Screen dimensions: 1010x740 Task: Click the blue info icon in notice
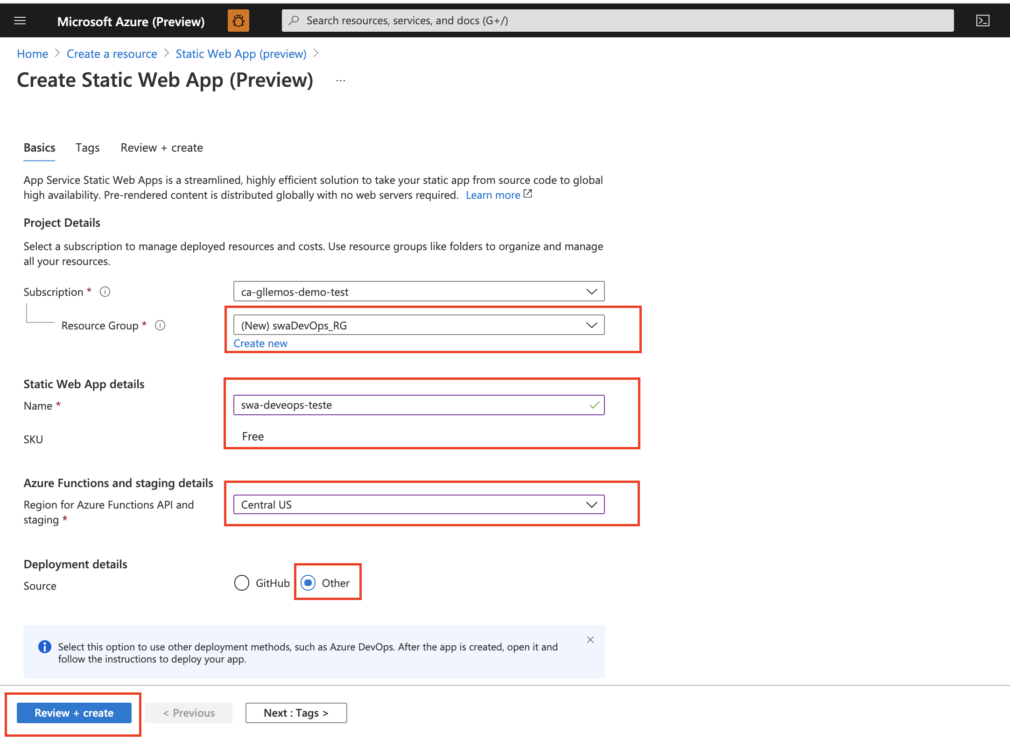[45, 647]
